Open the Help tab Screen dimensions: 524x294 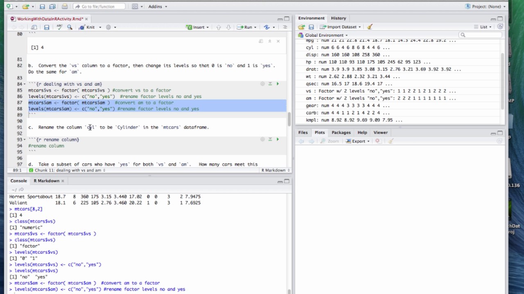[362, 133]
